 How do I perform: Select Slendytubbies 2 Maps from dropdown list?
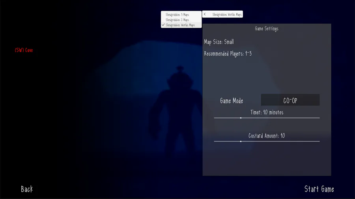(181, 20)
